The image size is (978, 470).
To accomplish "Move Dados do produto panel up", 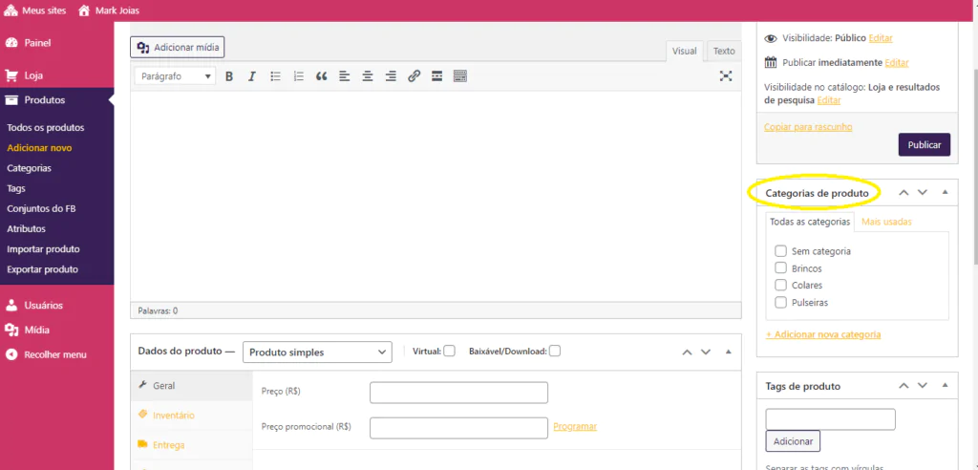I will click(687, 352).
